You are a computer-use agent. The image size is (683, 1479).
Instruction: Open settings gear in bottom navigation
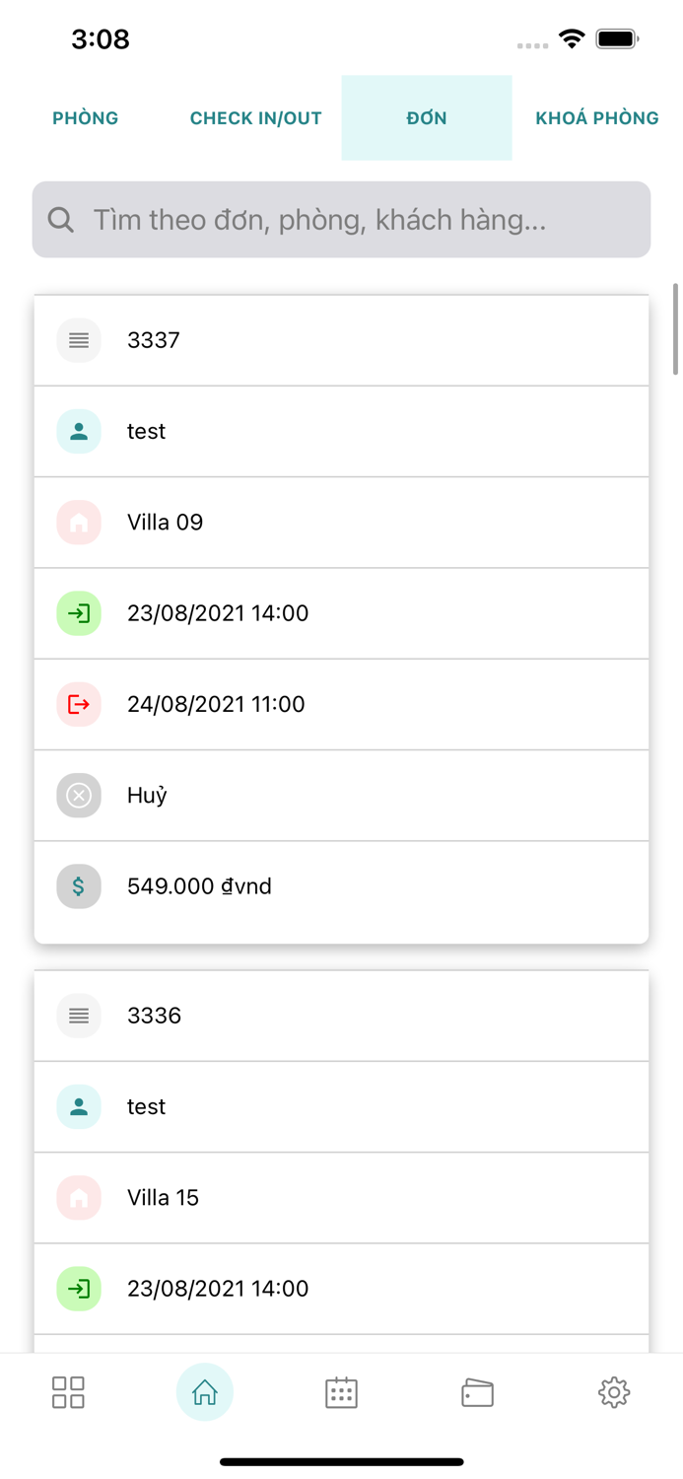[x=613, y=1392]
